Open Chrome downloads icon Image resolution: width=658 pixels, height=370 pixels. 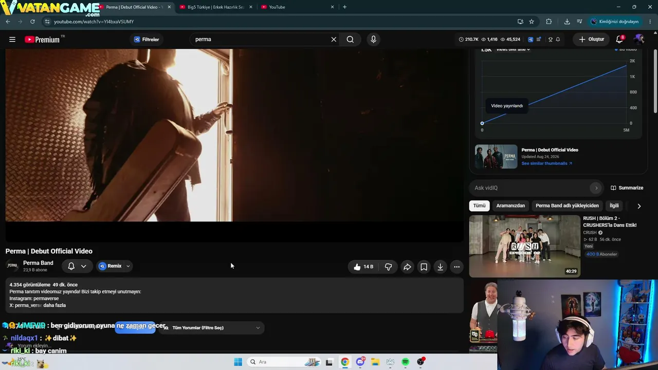567,22
